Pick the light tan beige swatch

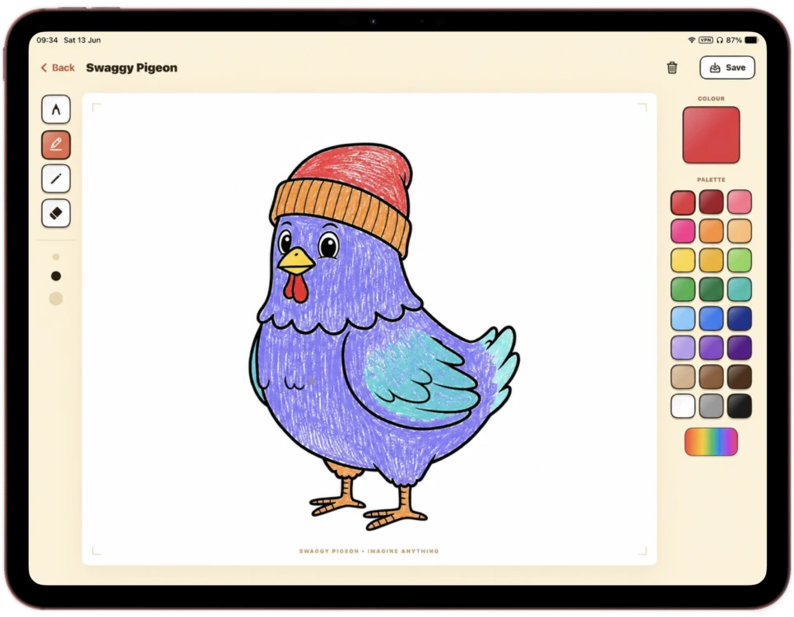683,377
